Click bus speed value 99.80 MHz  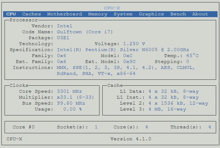71,103
